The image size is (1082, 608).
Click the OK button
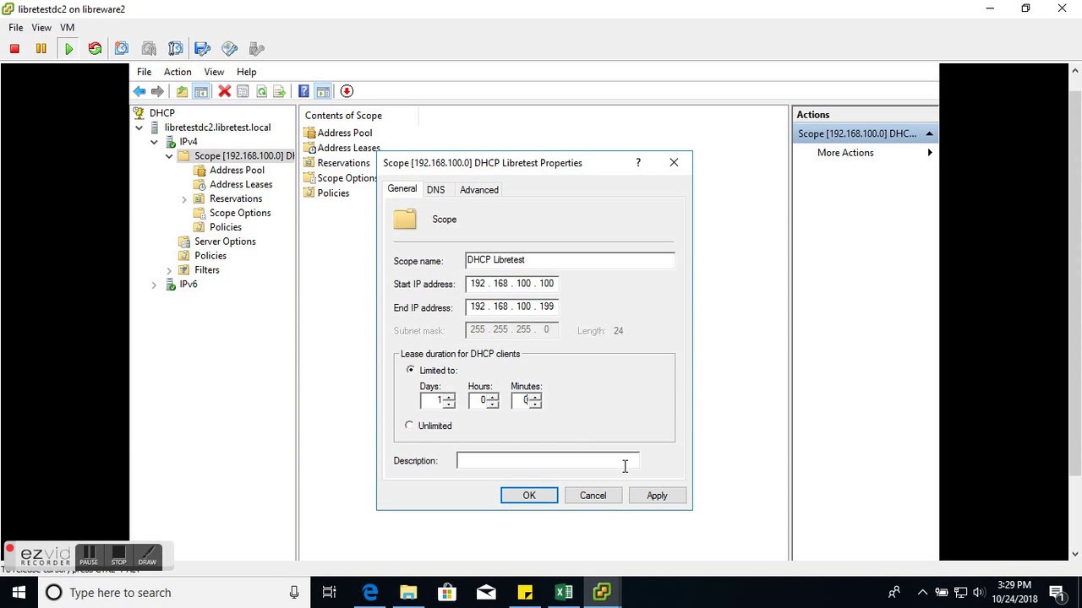point(529,496)
